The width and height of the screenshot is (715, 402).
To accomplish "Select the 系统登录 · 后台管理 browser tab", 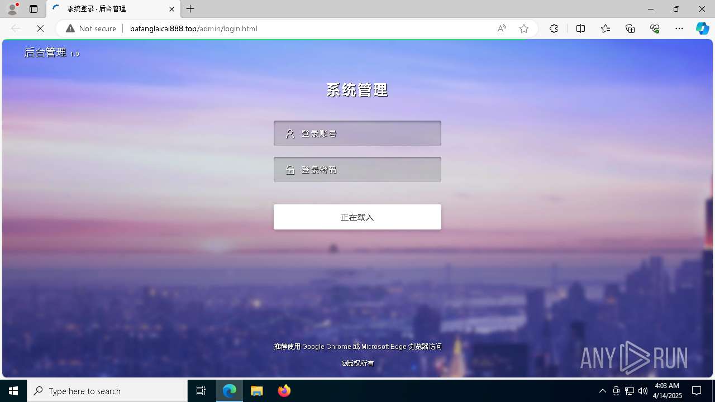I will pyautogui.click(x=113, y=9).
